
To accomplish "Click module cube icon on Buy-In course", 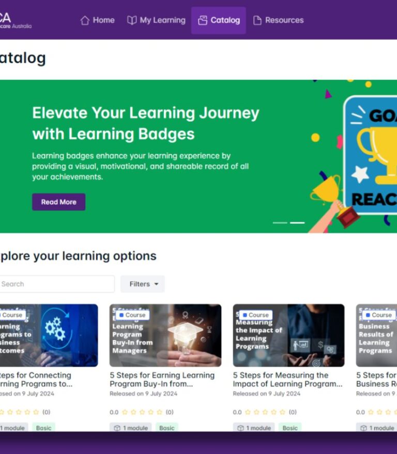I will (x=117, y=428).
